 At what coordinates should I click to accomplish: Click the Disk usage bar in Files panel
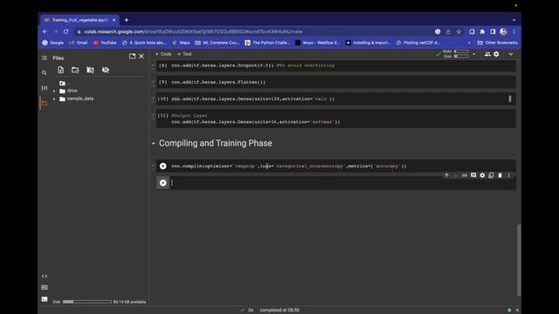click(x=87, y=302)
